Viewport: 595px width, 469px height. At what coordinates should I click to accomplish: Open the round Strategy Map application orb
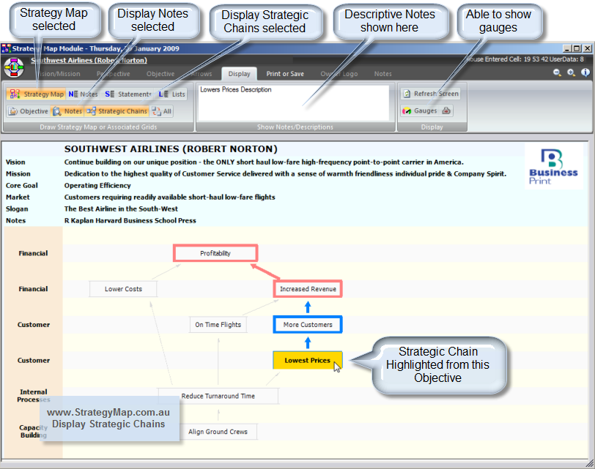click(x=14, y=68)
